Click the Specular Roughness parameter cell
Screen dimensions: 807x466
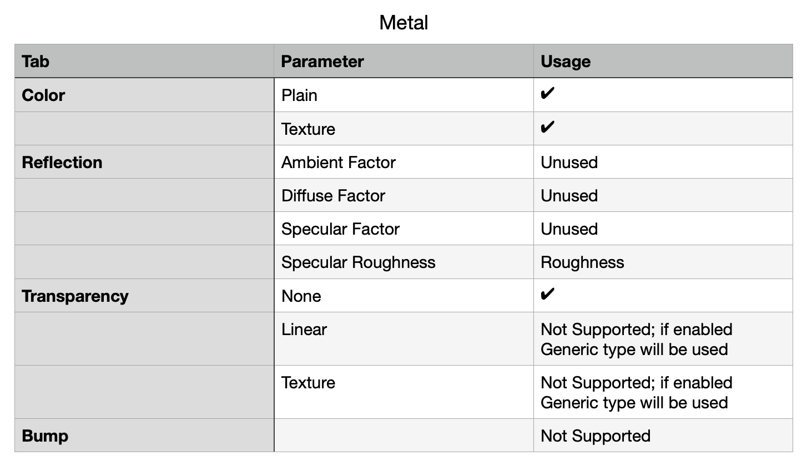point(404,262)
